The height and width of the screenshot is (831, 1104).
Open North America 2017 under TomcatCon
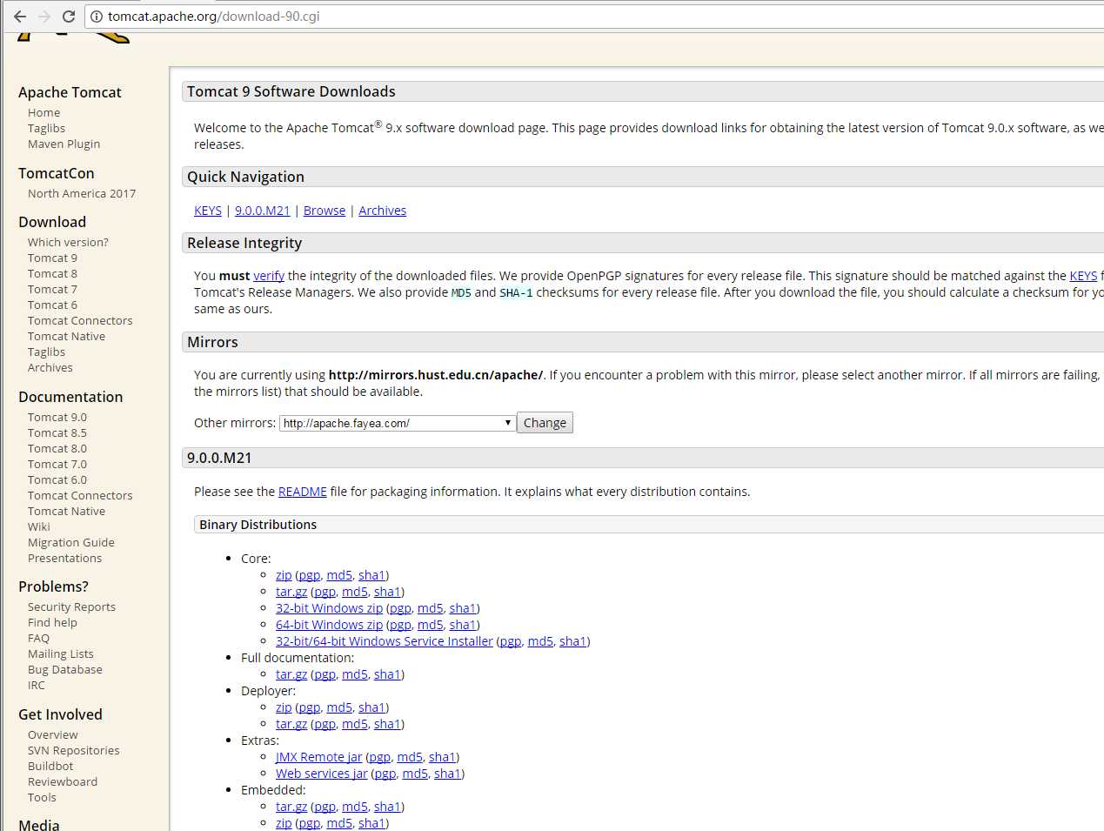(82, 194)
